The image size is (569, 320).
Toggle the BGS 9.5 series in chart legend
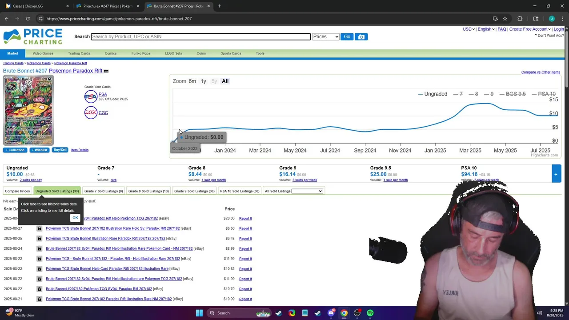[x=513, y=94]
